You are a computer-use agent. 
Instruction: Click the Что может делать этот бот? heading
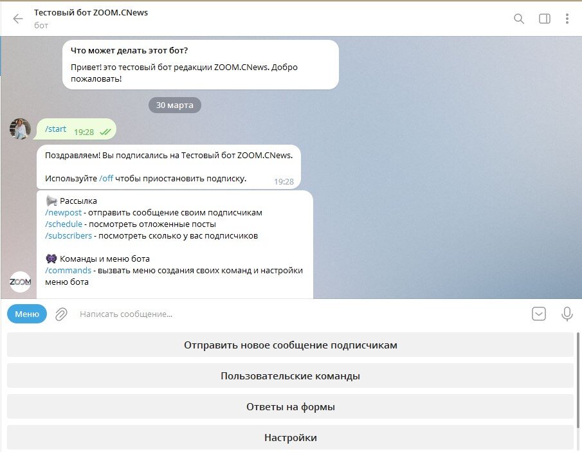[x=129, y=50]
